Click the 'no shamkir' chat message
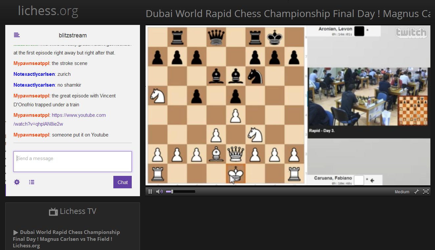 point(69,85)
